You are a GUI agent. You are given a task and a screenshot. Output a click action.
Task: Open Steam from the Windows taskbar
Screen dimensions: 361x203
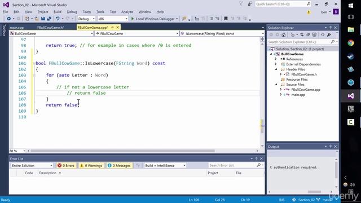click(351, 56)
